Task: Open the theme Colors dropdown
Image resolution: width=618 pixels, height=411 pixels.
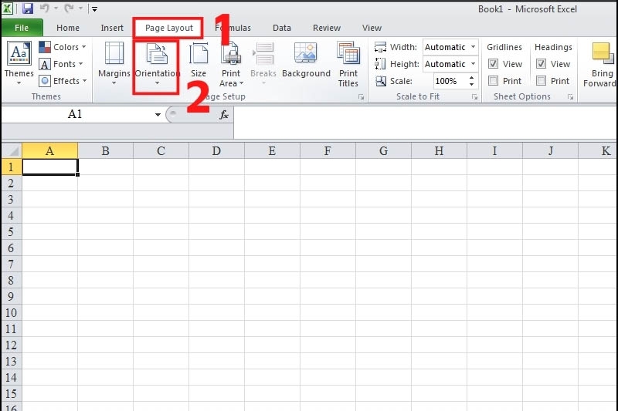Action: [63, 47]
